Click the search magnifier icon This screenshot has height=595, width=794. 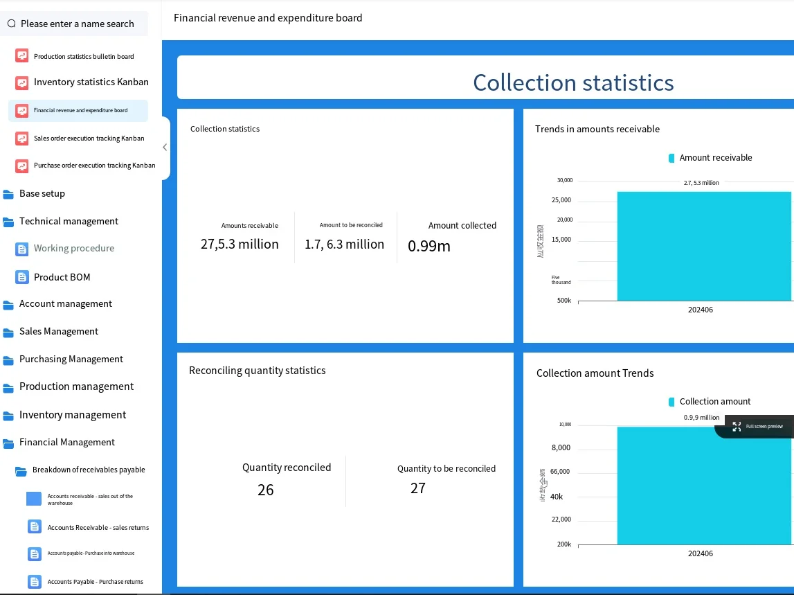pos(12,24)
